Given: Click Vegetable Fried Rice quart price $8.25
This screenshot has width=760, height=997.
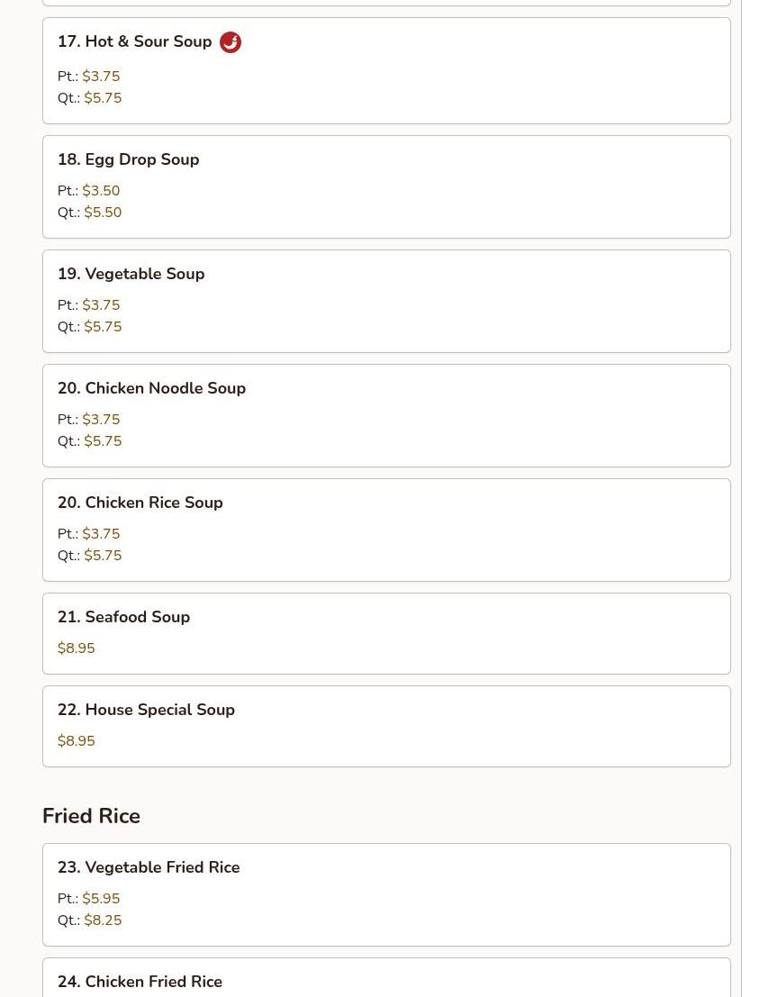Looking at the screenshot, I should pos(103,920).
